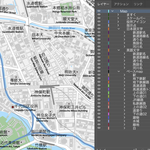The height and width of the screenshot is (150, 150).
Task: Select the 指示点 layer
Action: [x=131, y=25]
